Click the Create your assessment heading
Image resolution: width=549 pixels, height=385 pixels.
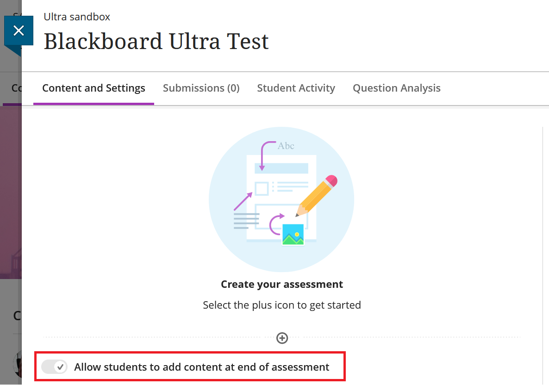pos(282,284)
